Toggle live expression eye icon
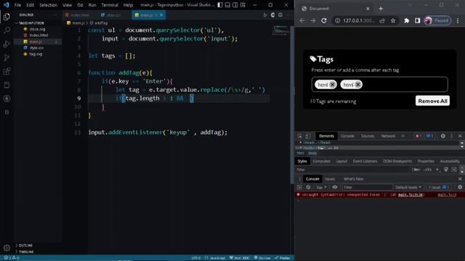 (334, 187)
